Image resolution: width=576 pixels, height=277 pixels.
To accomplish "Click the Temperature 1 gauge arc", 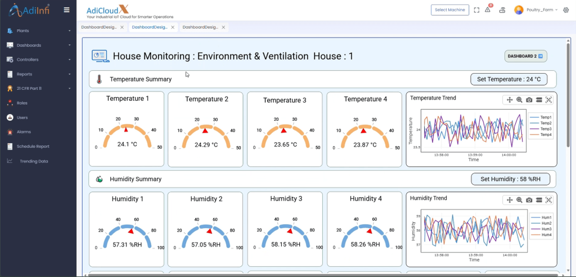I will 127,135.
